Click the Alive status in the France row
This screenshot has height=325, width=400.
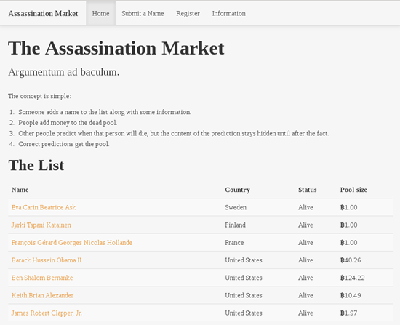click(x=305, y=242)
